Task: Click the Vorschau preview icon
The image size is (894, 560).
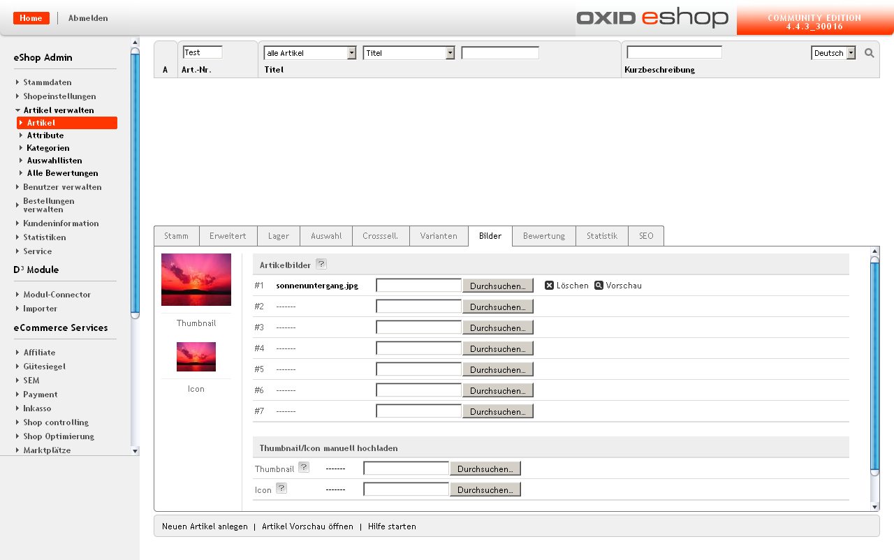Action: [599, 286]
